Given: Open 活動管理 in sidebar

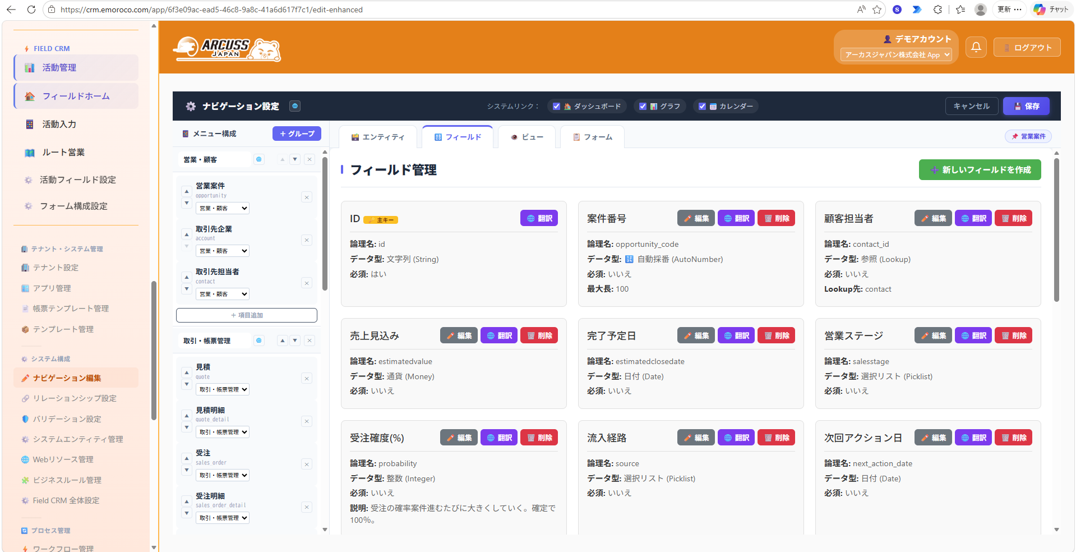Looking at the screenshot, I should coord(76,67).
